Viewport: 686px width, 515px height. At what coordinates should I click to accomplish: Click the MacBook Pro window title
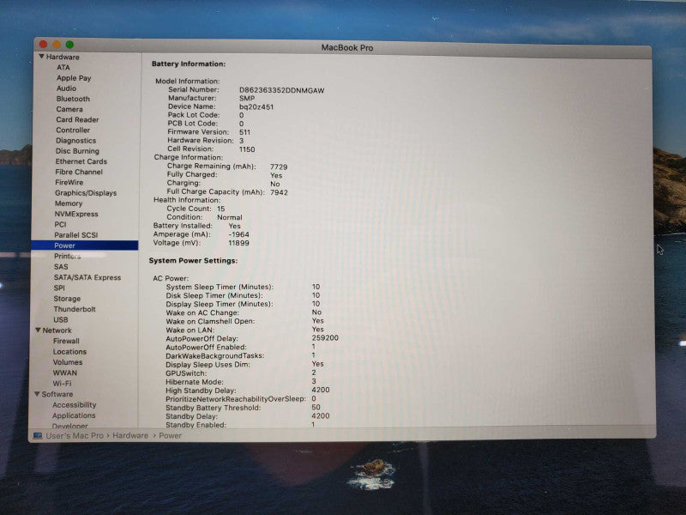point(347,48)
